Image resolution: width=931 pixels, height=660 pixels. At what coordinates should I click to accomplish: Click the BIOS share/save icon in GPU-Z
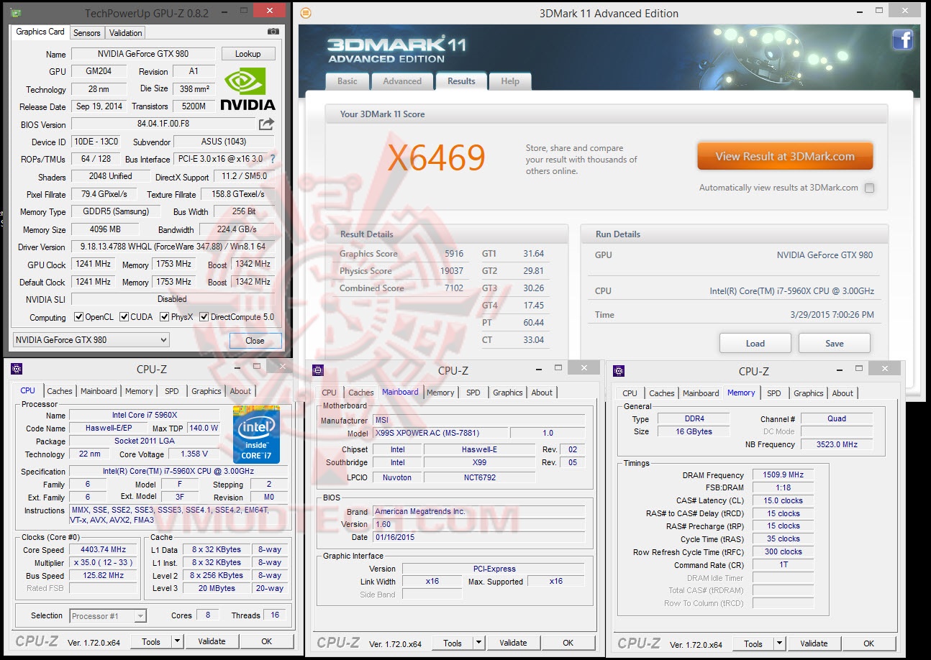(x=266, y=124)
